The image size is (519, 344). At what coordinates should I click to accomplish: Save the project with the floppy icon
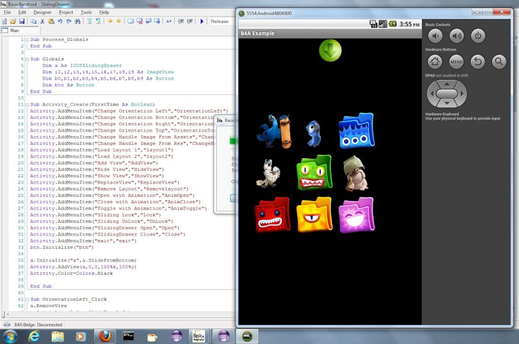pyautogui.click(x=22, y=21)
